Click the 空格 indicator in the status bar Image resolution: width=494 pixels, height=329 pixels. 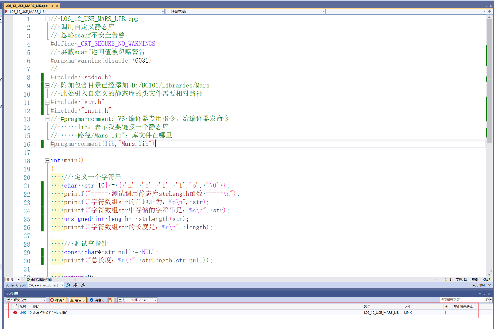click(475, 279)
